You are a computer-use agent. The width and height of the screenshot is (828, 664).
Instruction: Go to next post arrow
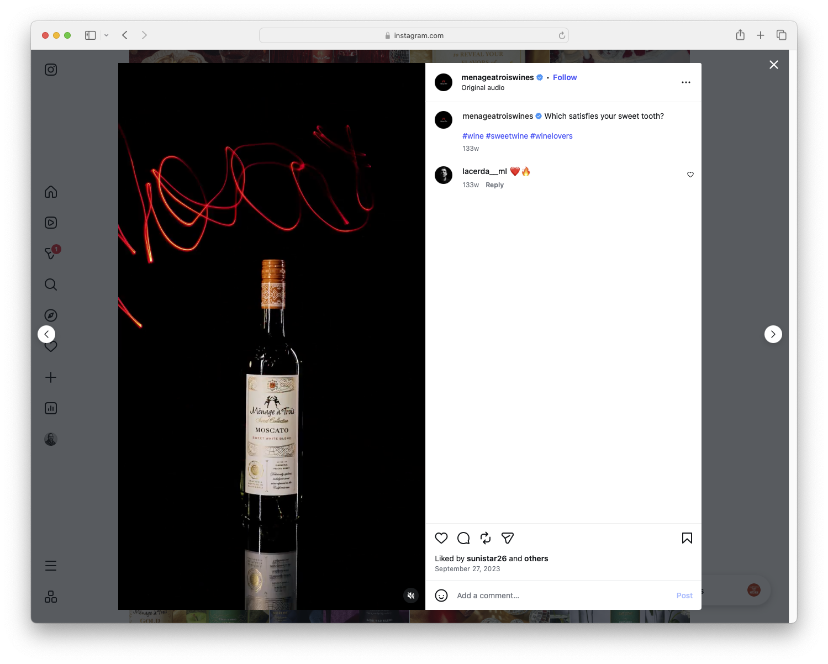click(x=773, y=334)
